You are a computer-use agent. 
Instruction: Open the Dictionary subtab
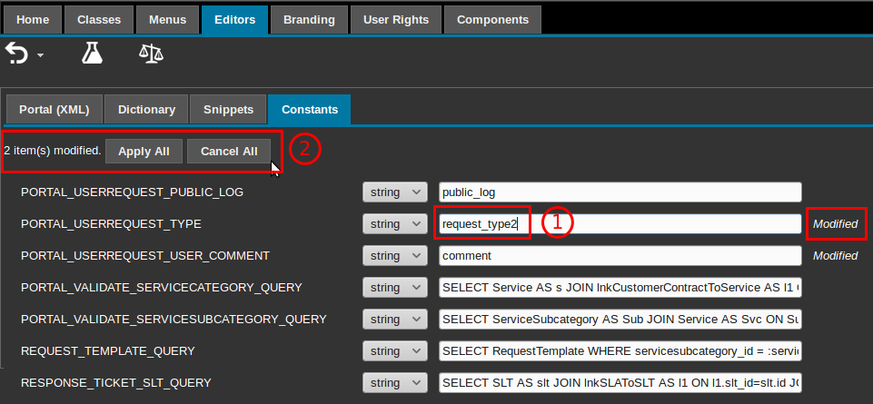(146, 110)
